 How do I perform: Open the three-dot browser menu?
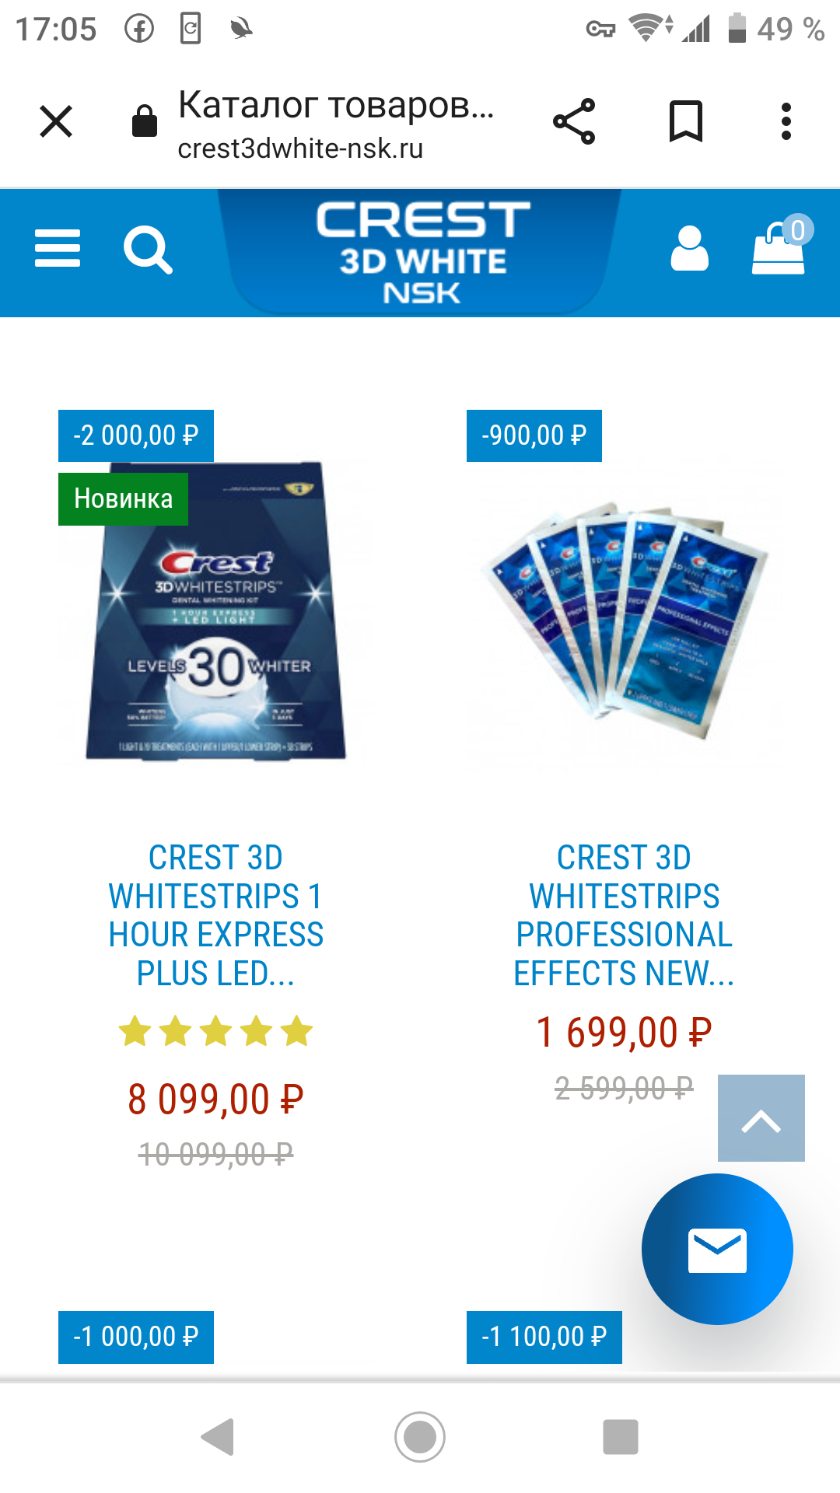pos(786,121)
